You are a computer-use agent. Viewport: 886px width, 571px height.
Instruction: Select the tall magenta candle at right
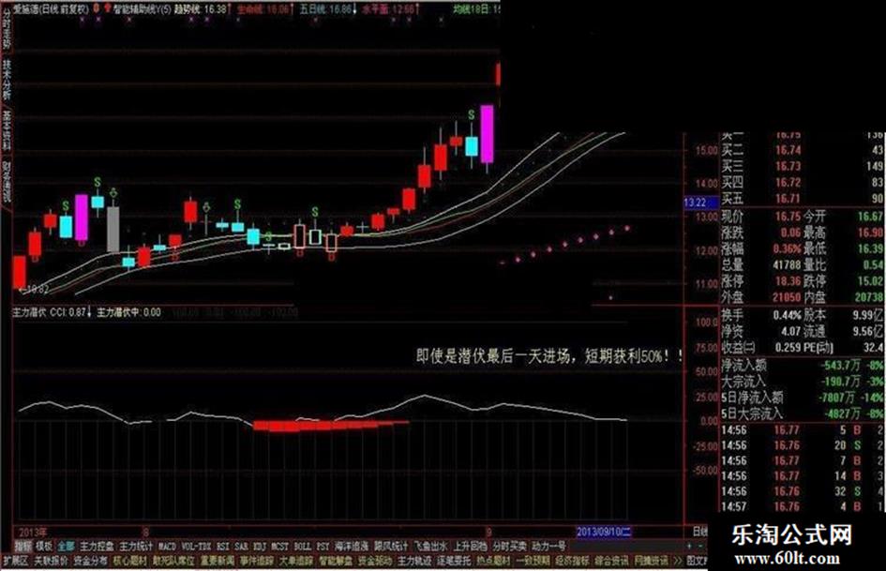coord(488,134)
